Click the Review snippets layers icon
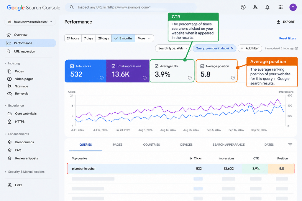 tap(10, 158)
